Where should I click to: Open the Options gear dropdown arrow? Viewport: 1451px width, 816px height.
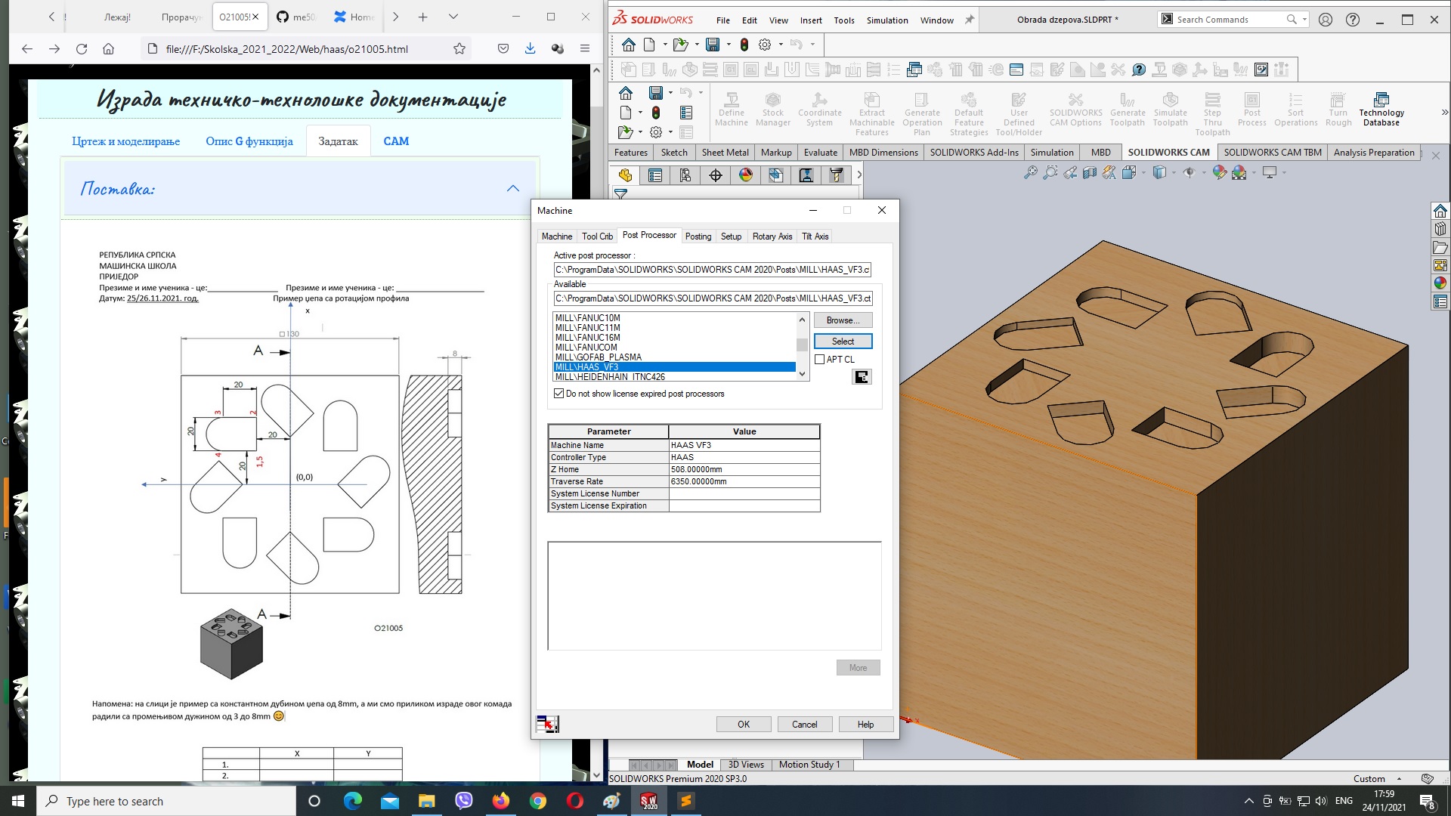pyautogui.click(x=781, y=45)
